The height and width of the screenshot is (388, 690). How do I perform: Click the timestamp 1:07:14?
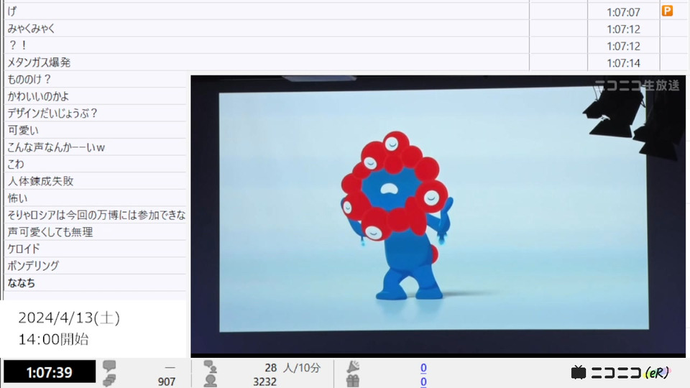point(623,63)
